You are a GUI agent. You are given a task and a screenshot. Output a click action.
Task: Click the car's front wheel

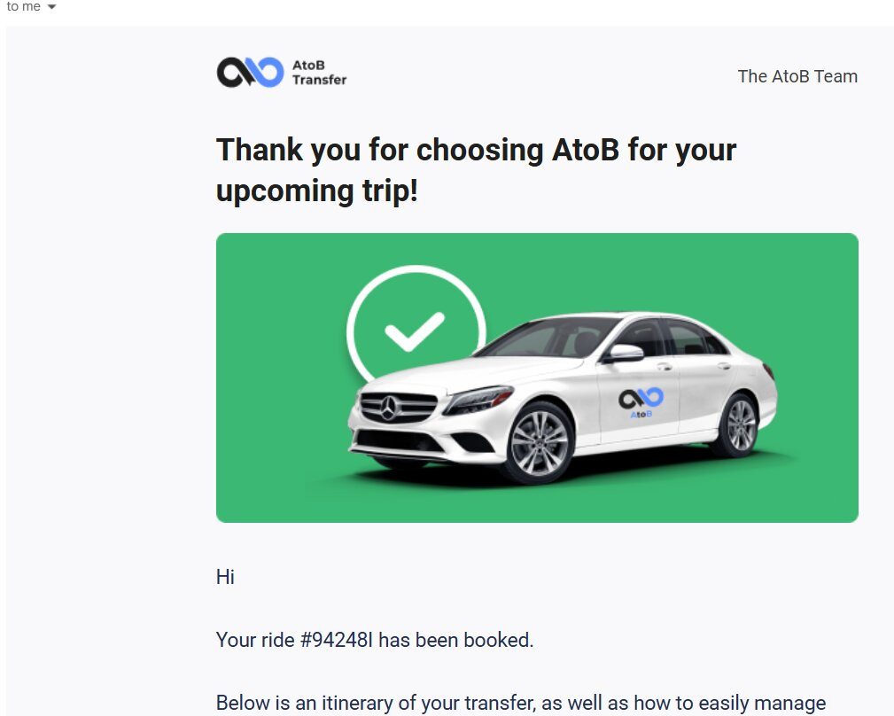[539, 441]
